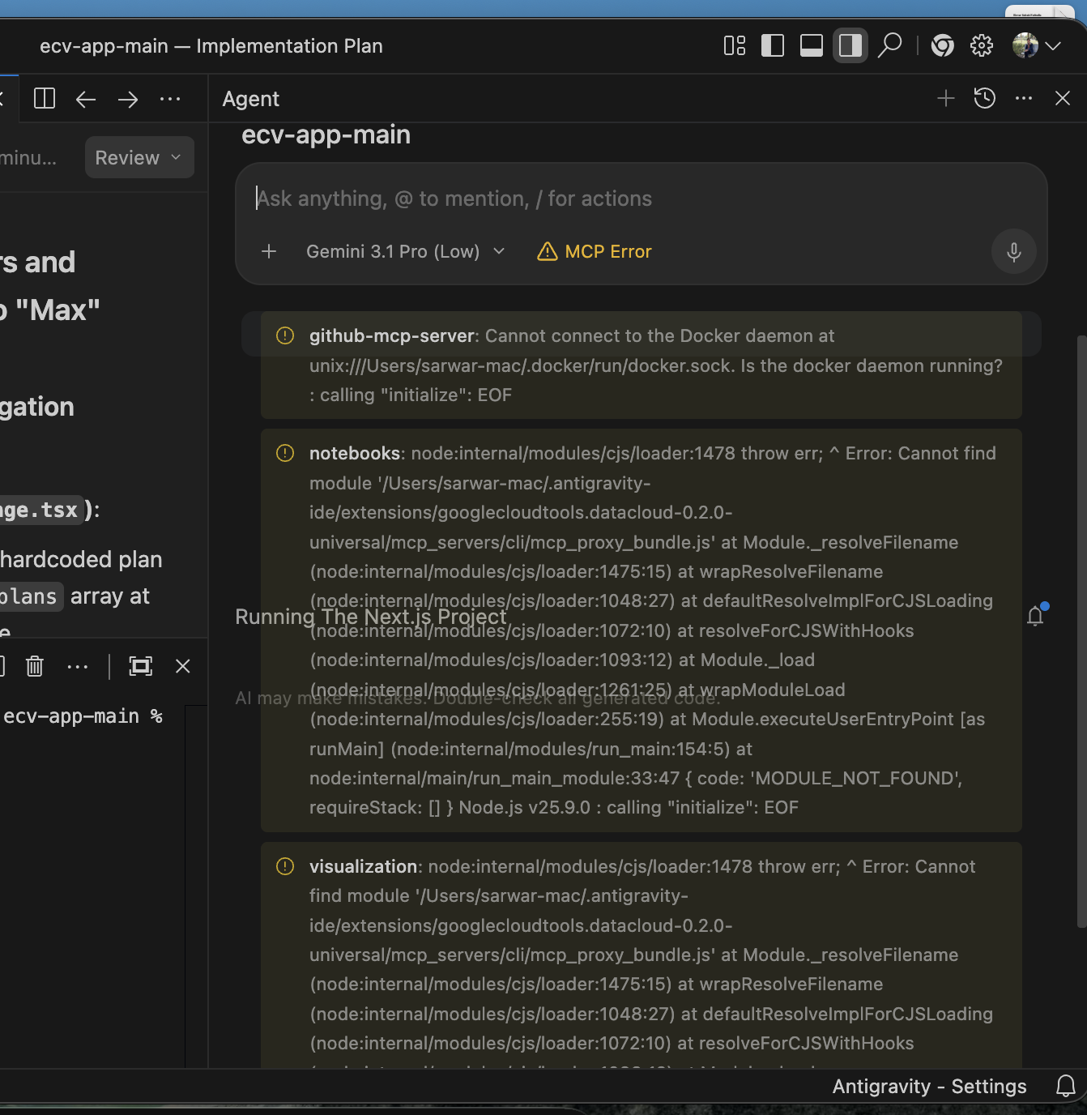
Task: Toggle the primary side bar
Action: click(773, 45)
